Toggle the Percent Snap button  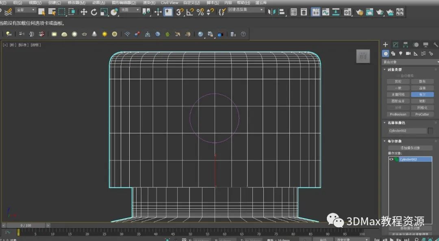coord(200,12)
